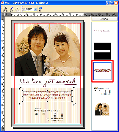The width and height of the screenshot is (119, 132).
Task: Click the center crosshair of selected text frame
Action: 47,96
